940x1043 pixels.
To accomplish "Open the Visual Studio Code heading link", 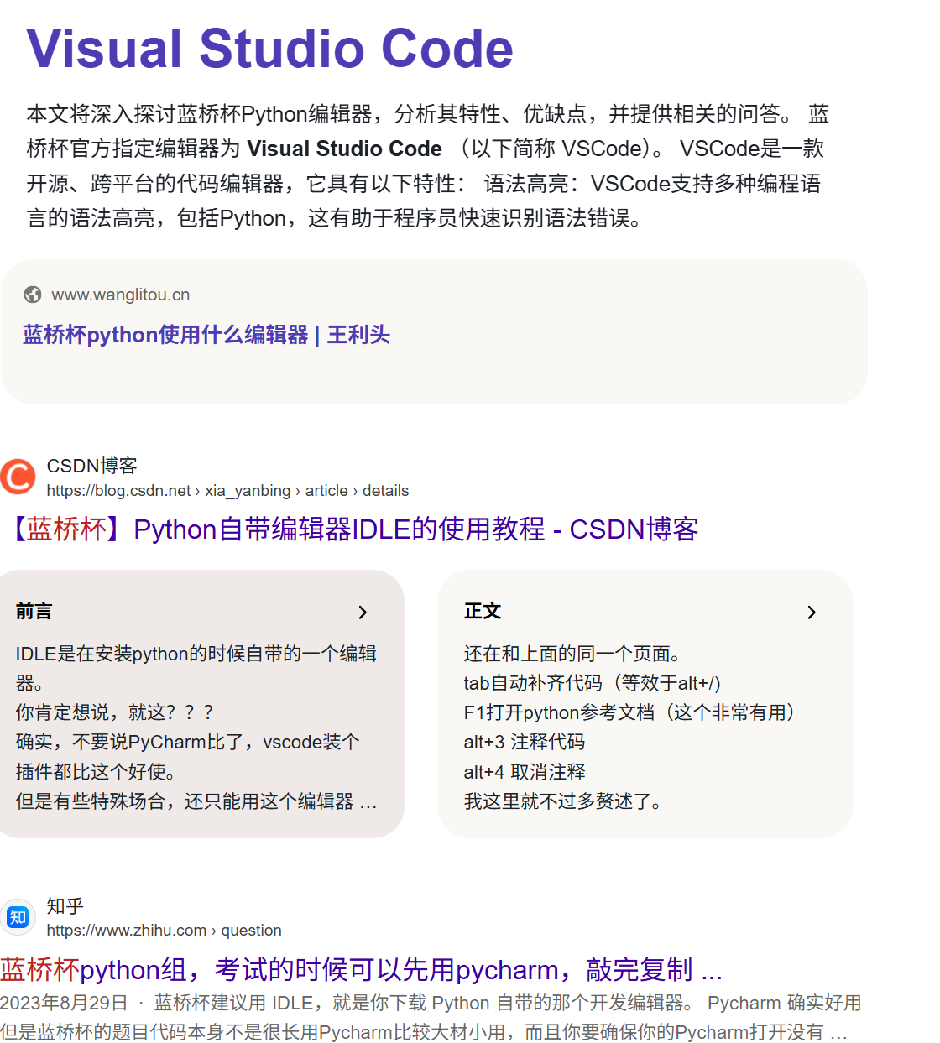I will (x=269, y=49).
